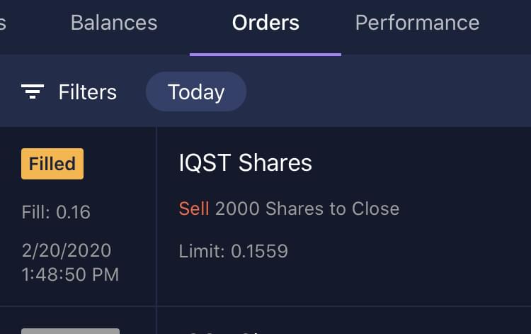The height and width of the screenshot is (334, 531).
Task: Select the Orders tab
Action: (265, 23)
